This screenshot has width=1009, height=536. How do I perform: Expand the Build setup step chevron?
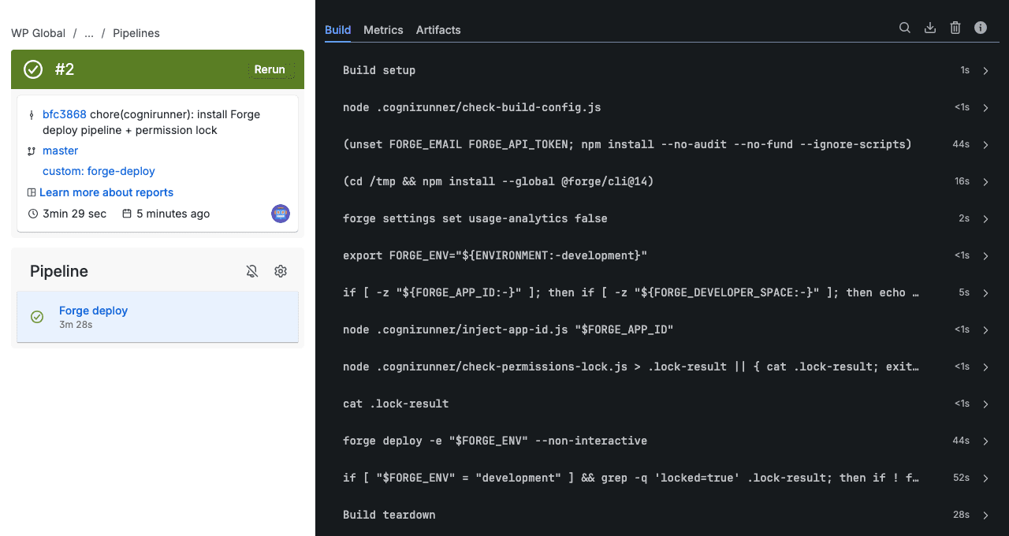pos(986,70)
